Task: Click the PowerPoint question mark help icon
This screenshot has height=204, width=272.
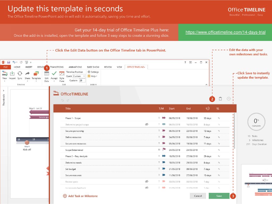Action: coord(185,62)
